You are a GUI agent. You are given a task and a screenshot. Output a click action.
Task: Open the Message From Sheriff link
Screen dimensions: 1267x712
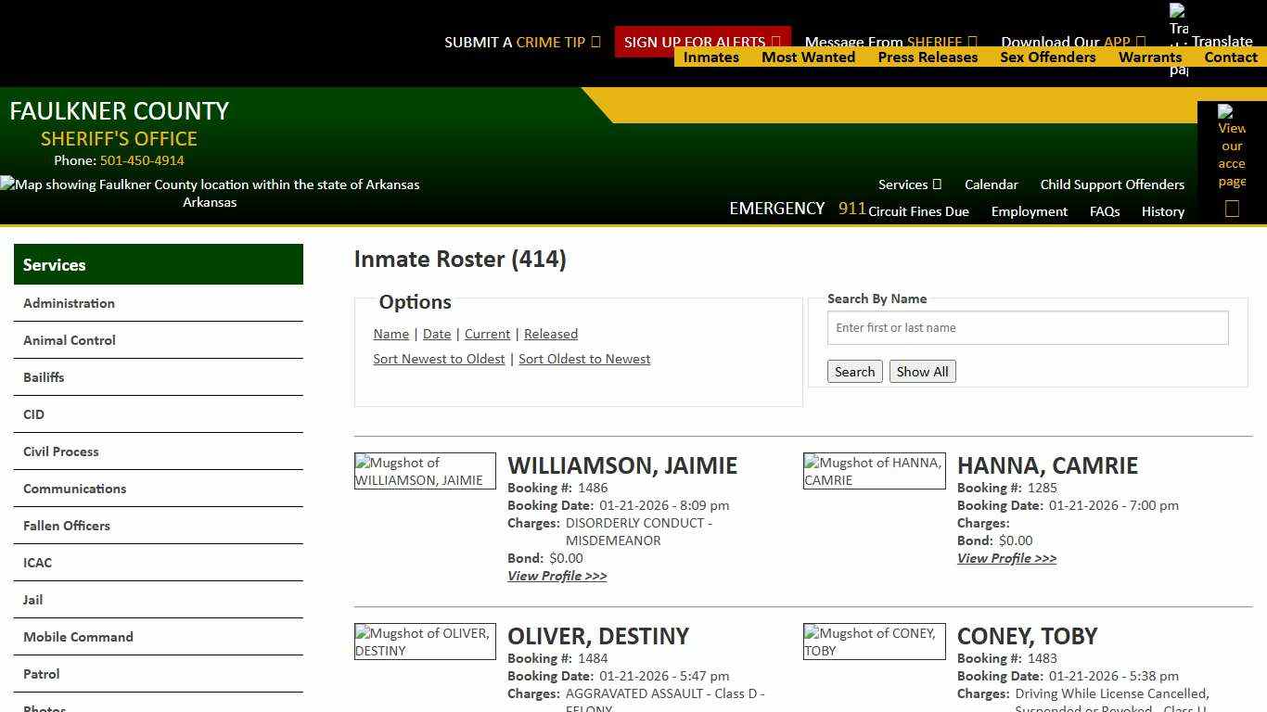889,42
